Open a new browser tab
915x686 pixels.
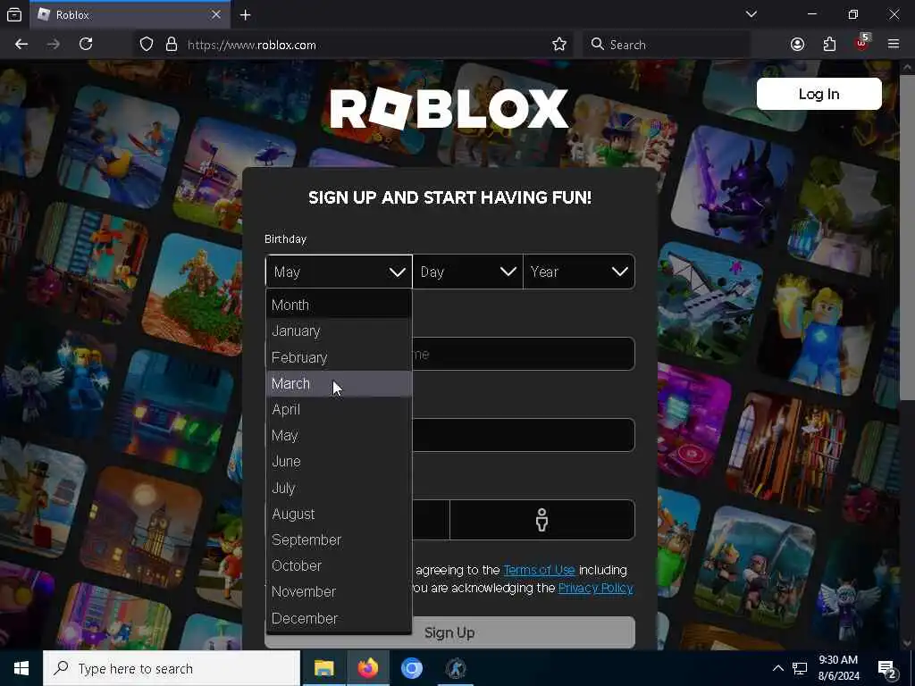245,14
